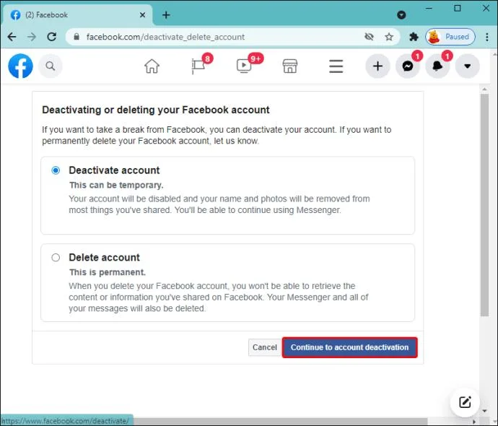
Task: Click the Facebook logo icon
Action: point(20,66)
